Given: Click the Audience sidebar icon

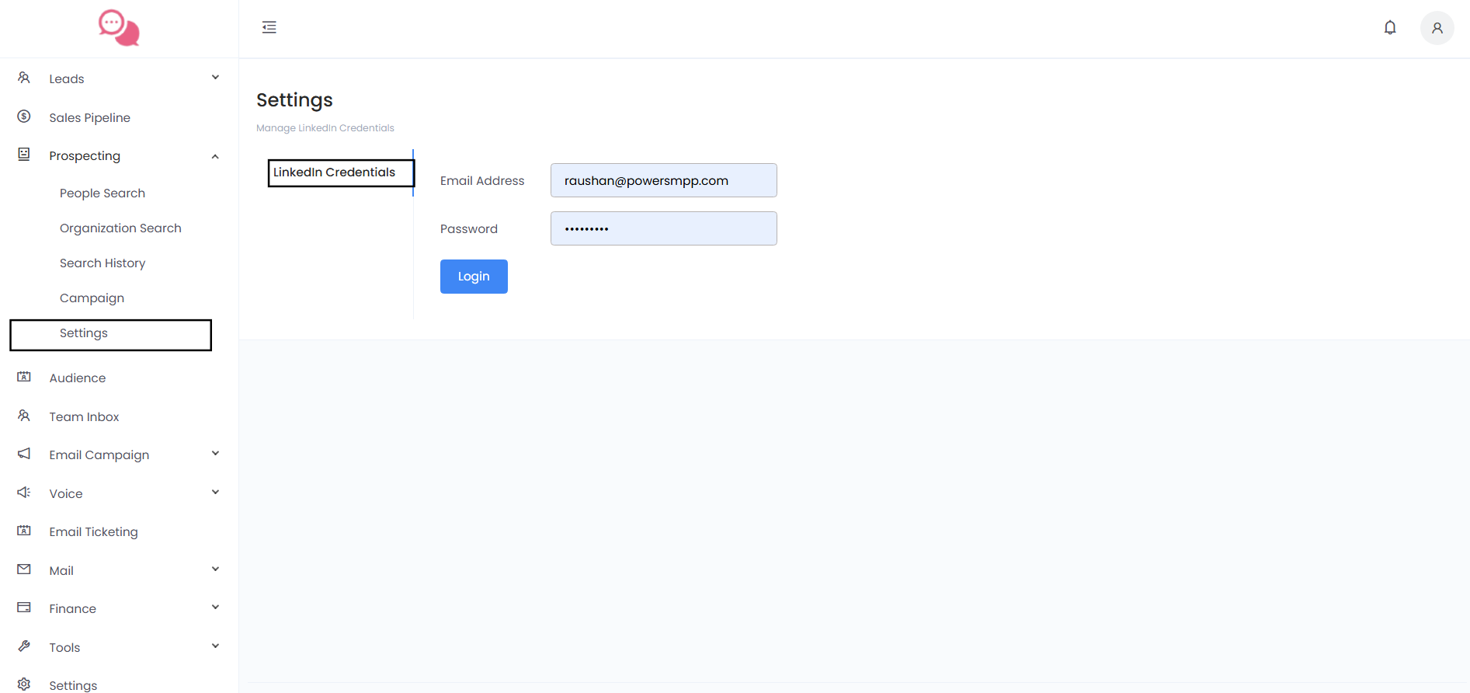Looking at the screenshot, I should [24, 377].
